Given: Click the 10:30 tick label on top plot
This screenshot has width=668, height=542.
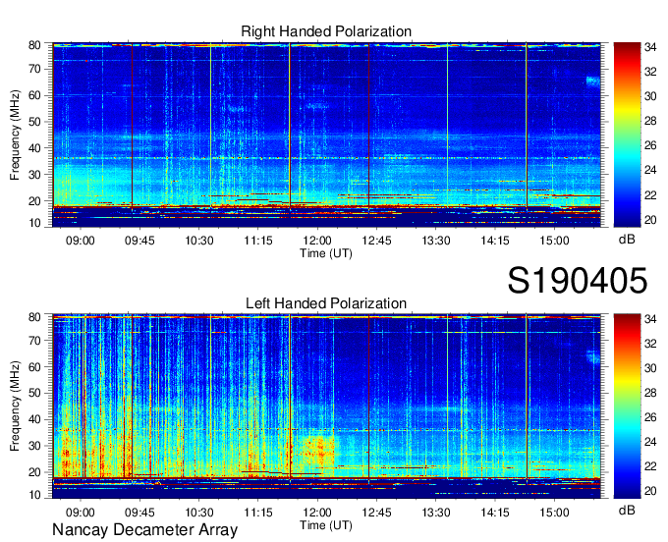Looking at the screenshot, I should click(198, 241).
